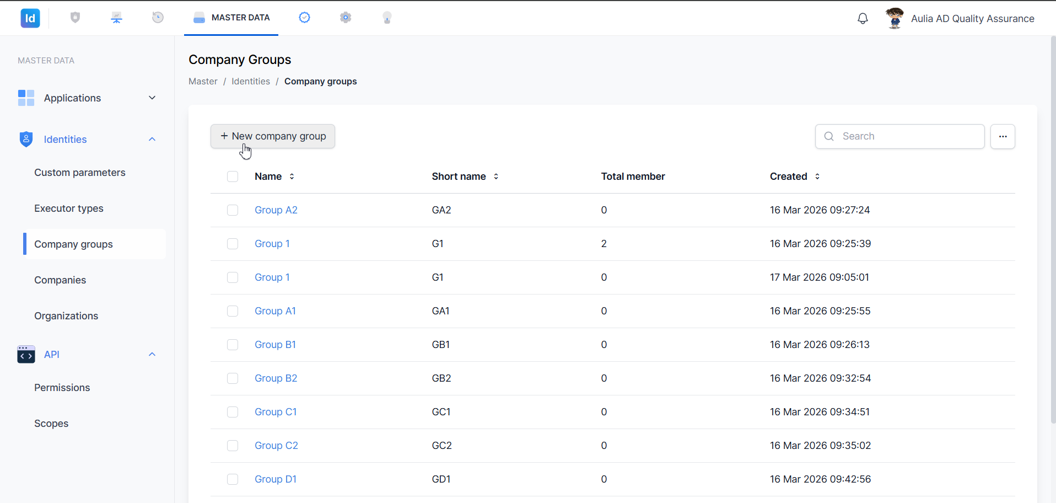Go to Identities breadcrumb
This screenshot has width=1056, height=503.
click(251, 81)
